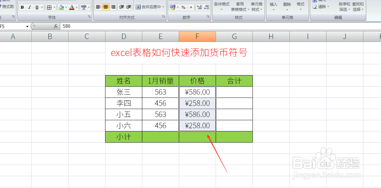Select column D header
The image size is (381, 188).
124,36
